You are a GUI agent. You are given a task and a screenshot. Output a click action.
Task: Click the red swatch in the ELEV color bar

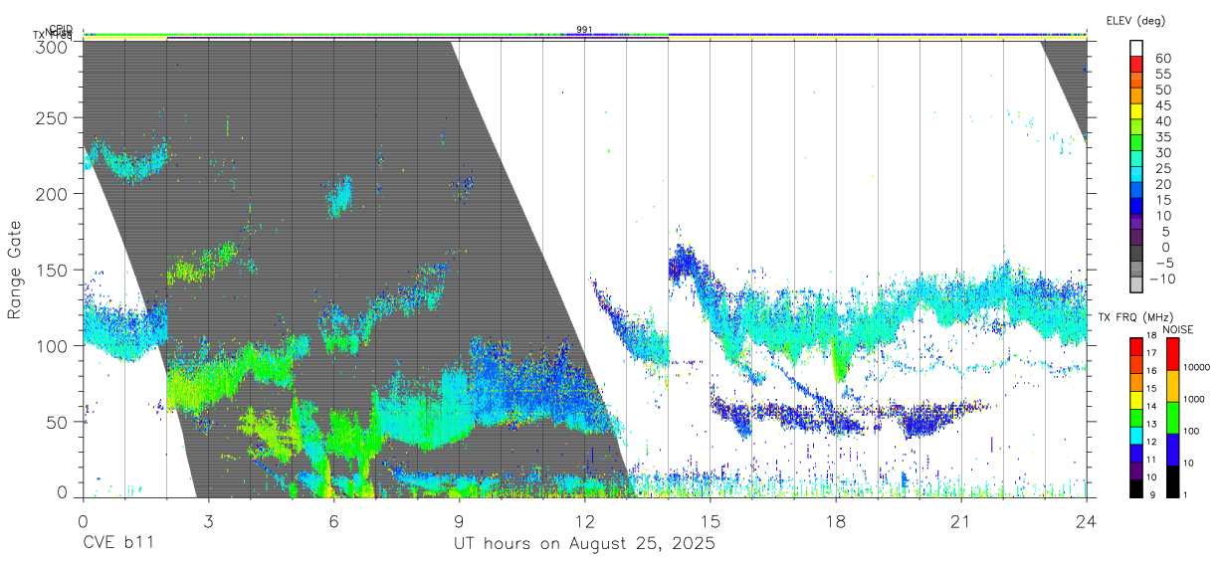tap(1136, 65)
